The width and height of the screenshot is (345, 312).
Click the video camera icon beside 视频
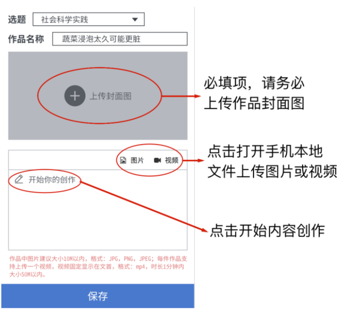[157, 160]
